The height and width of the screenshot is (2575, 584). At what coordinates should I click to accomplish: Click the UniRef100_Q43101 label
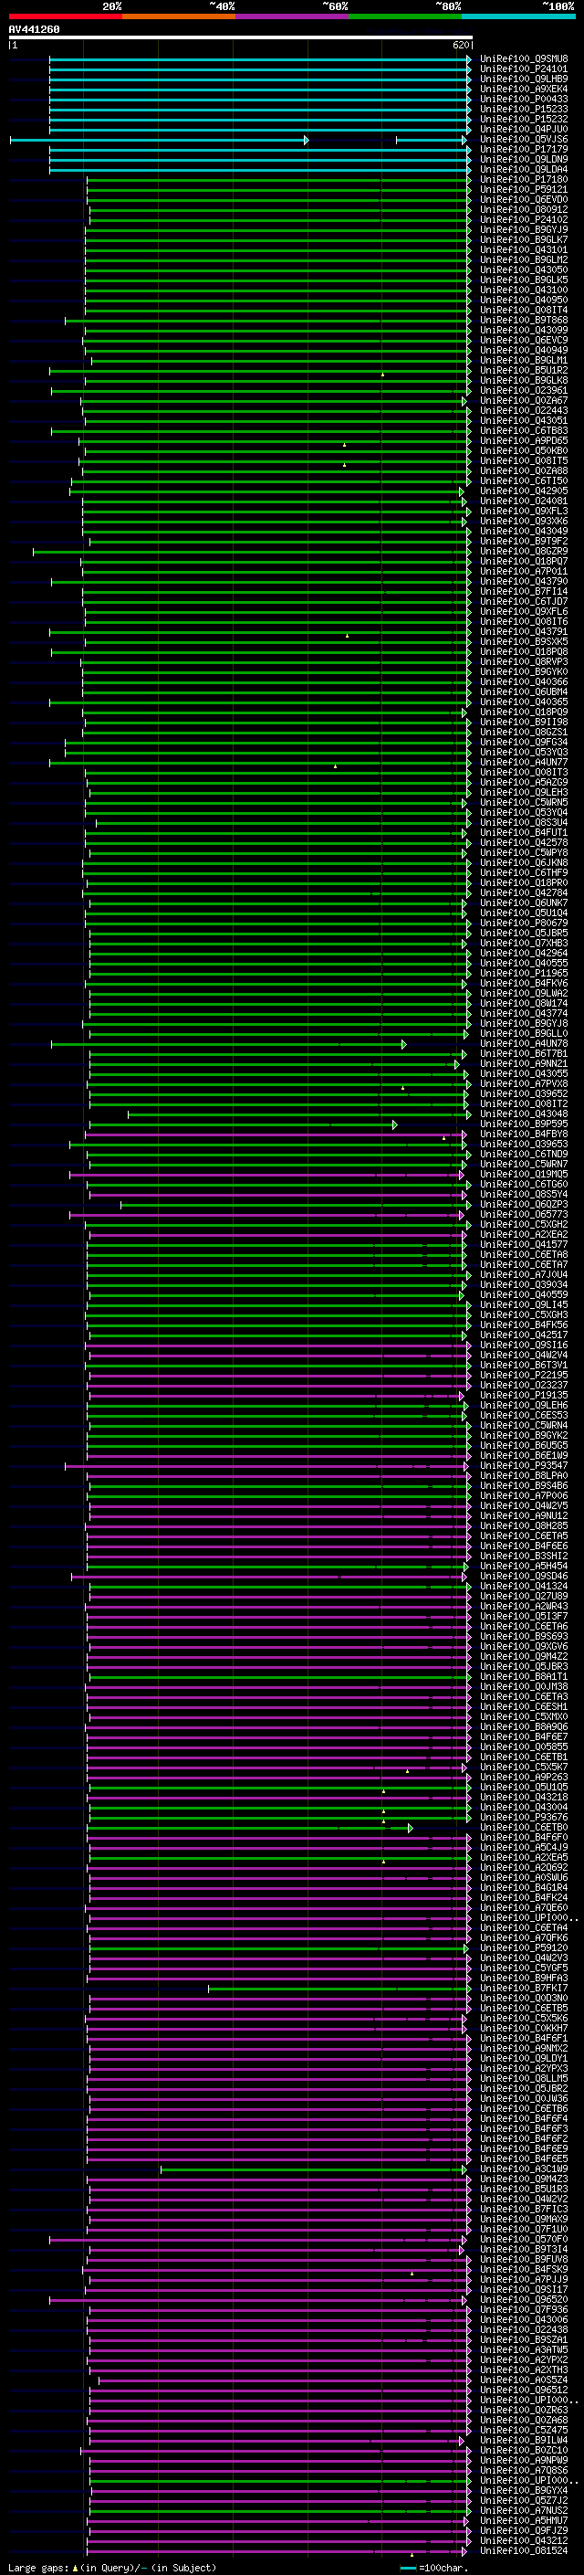click(524, 250)
